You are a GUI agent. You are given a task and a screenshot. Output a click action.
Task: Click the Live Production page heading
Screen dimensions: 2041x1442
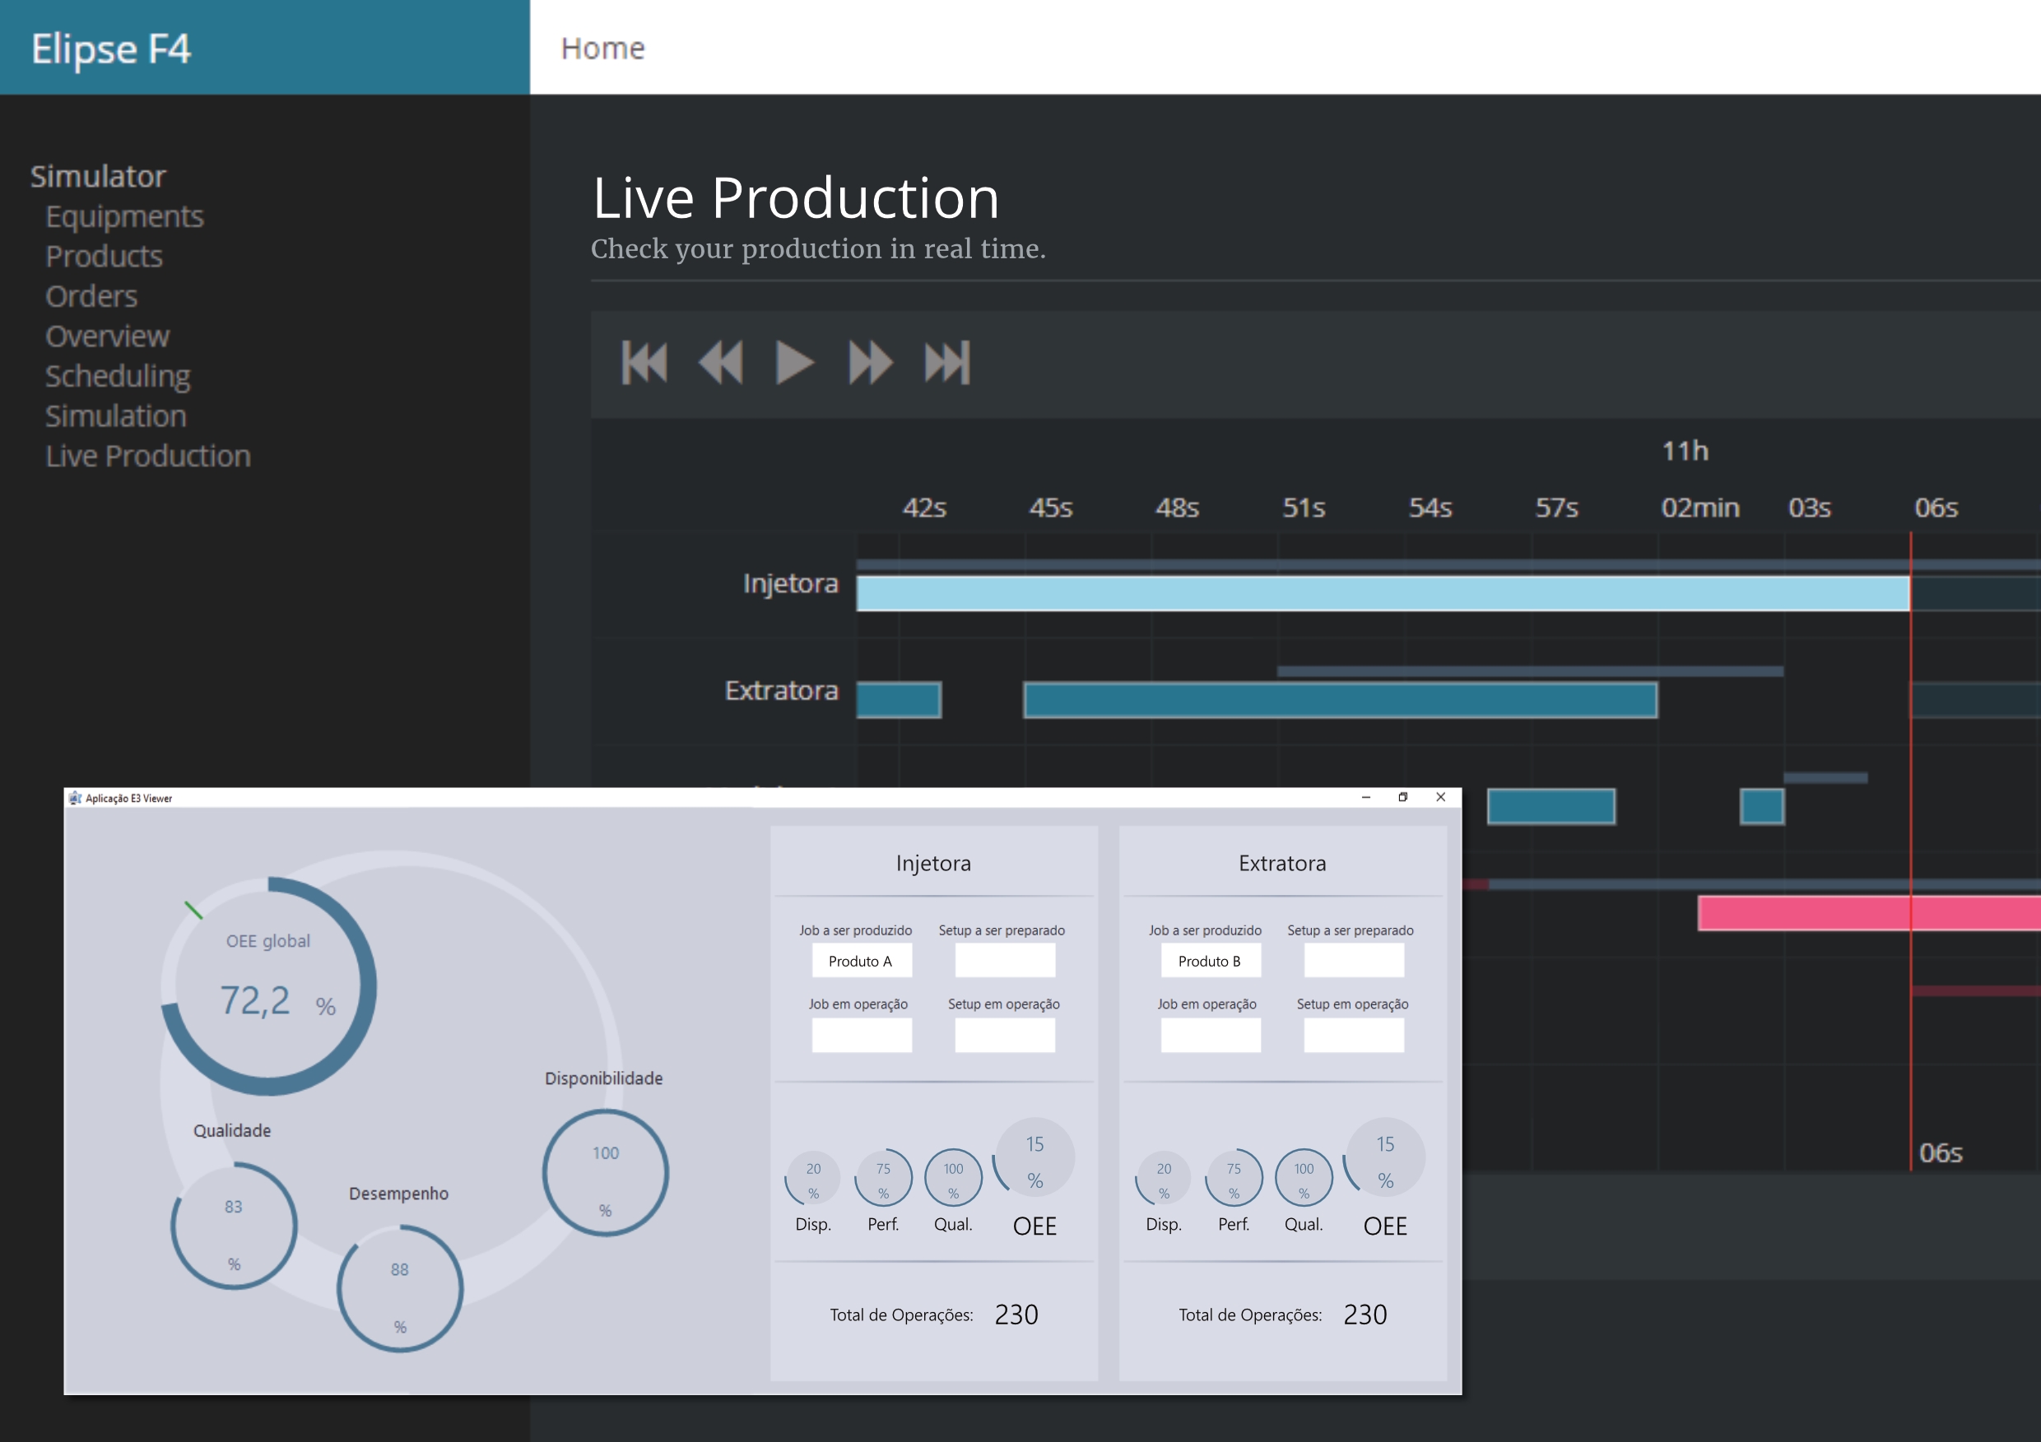pyautogui.click(x=796, y=197)
